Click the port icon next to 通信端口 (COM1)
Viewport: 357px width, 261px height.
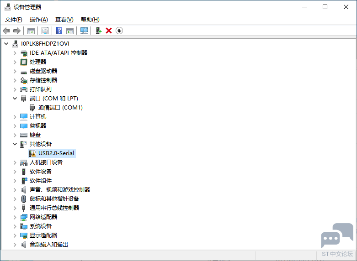pos(32,108)
